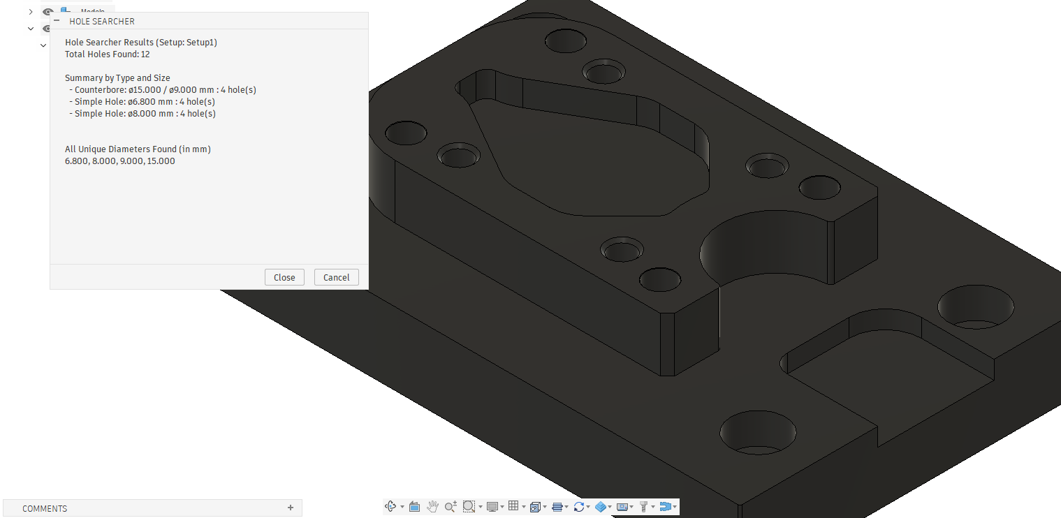This screenshot has width=1061, height=518.
Task: Click the Grid and Snaps icon
Action: [x=513, y=506]
